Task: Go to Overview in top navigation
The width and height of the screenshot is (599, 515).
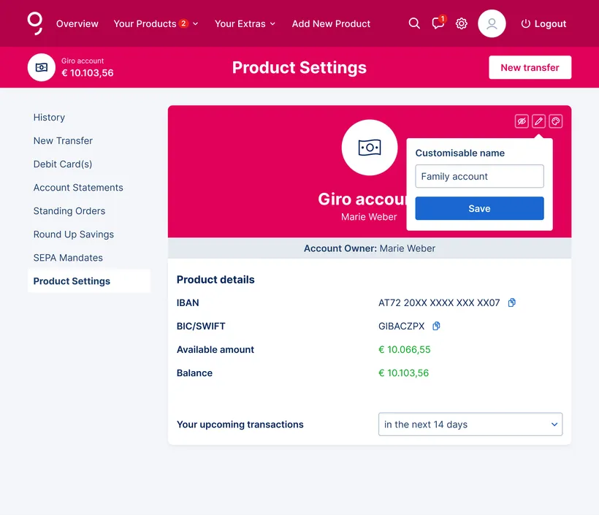Action: click(77, 23)
